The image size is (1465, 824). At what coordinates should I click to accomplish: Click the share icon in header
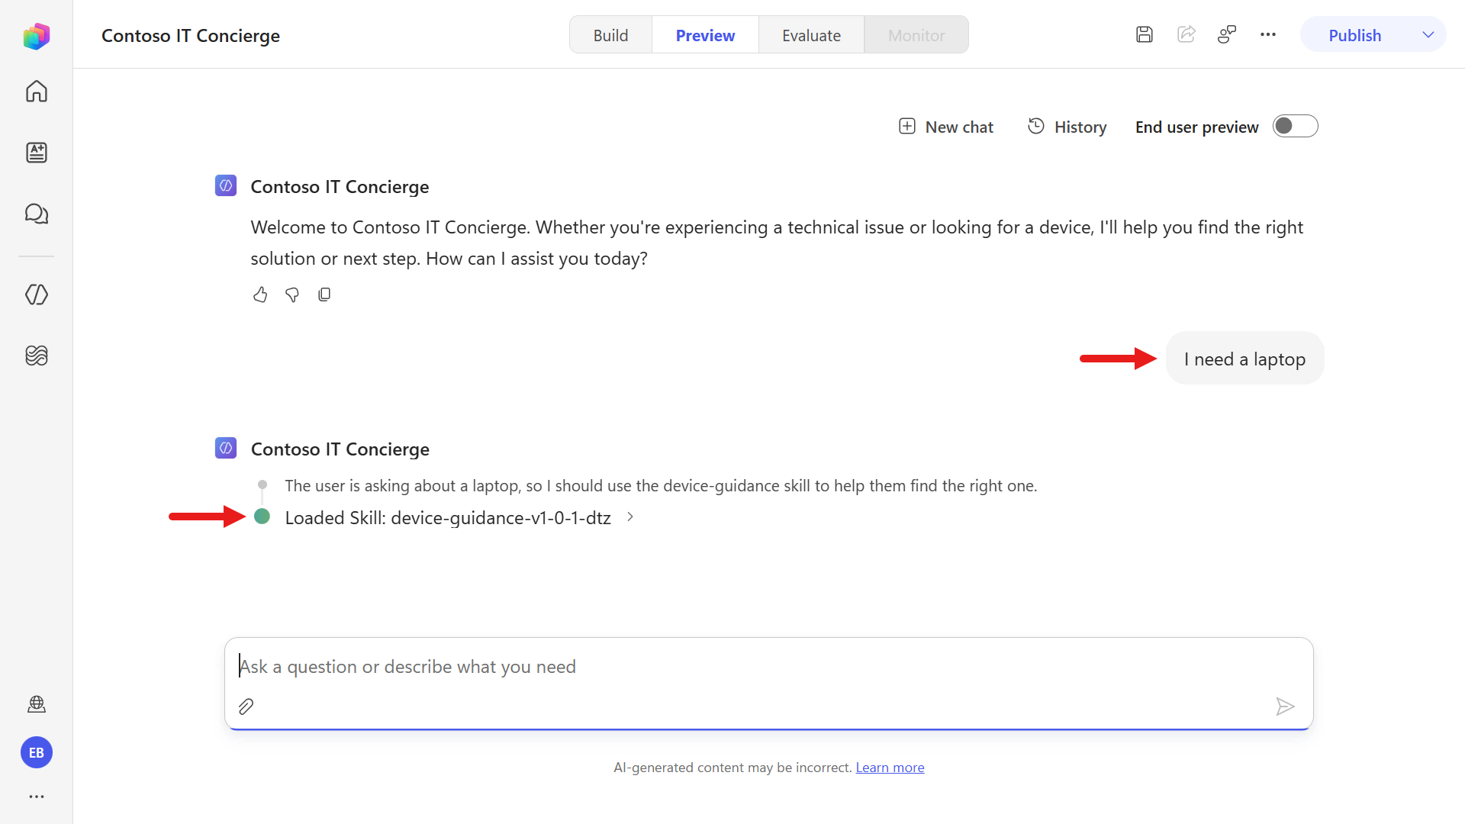click(1186, 34)
